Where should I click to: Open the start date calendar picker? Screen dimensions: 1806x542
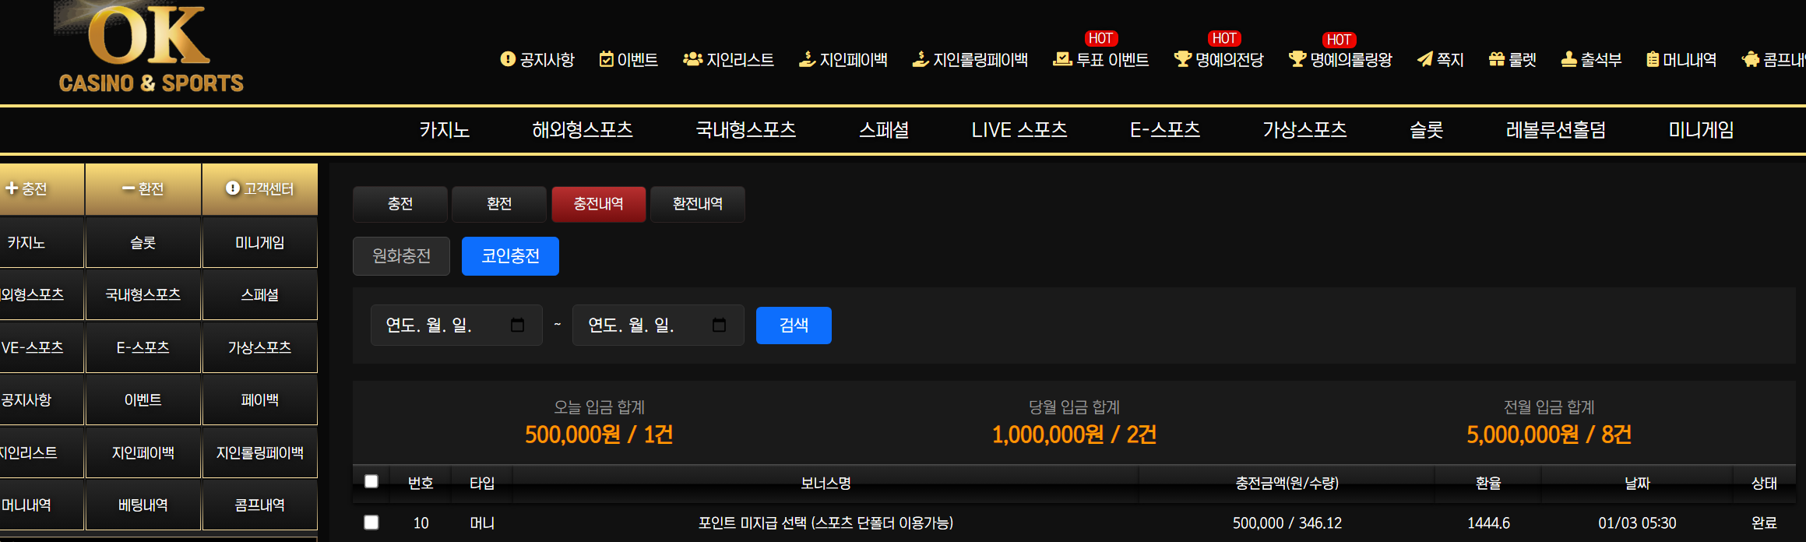coord(517,325)
